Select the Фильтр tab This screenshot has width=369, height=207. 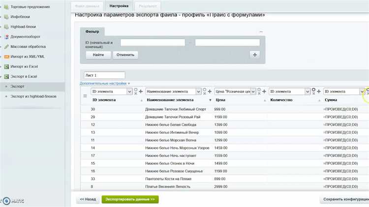[92, 31]
